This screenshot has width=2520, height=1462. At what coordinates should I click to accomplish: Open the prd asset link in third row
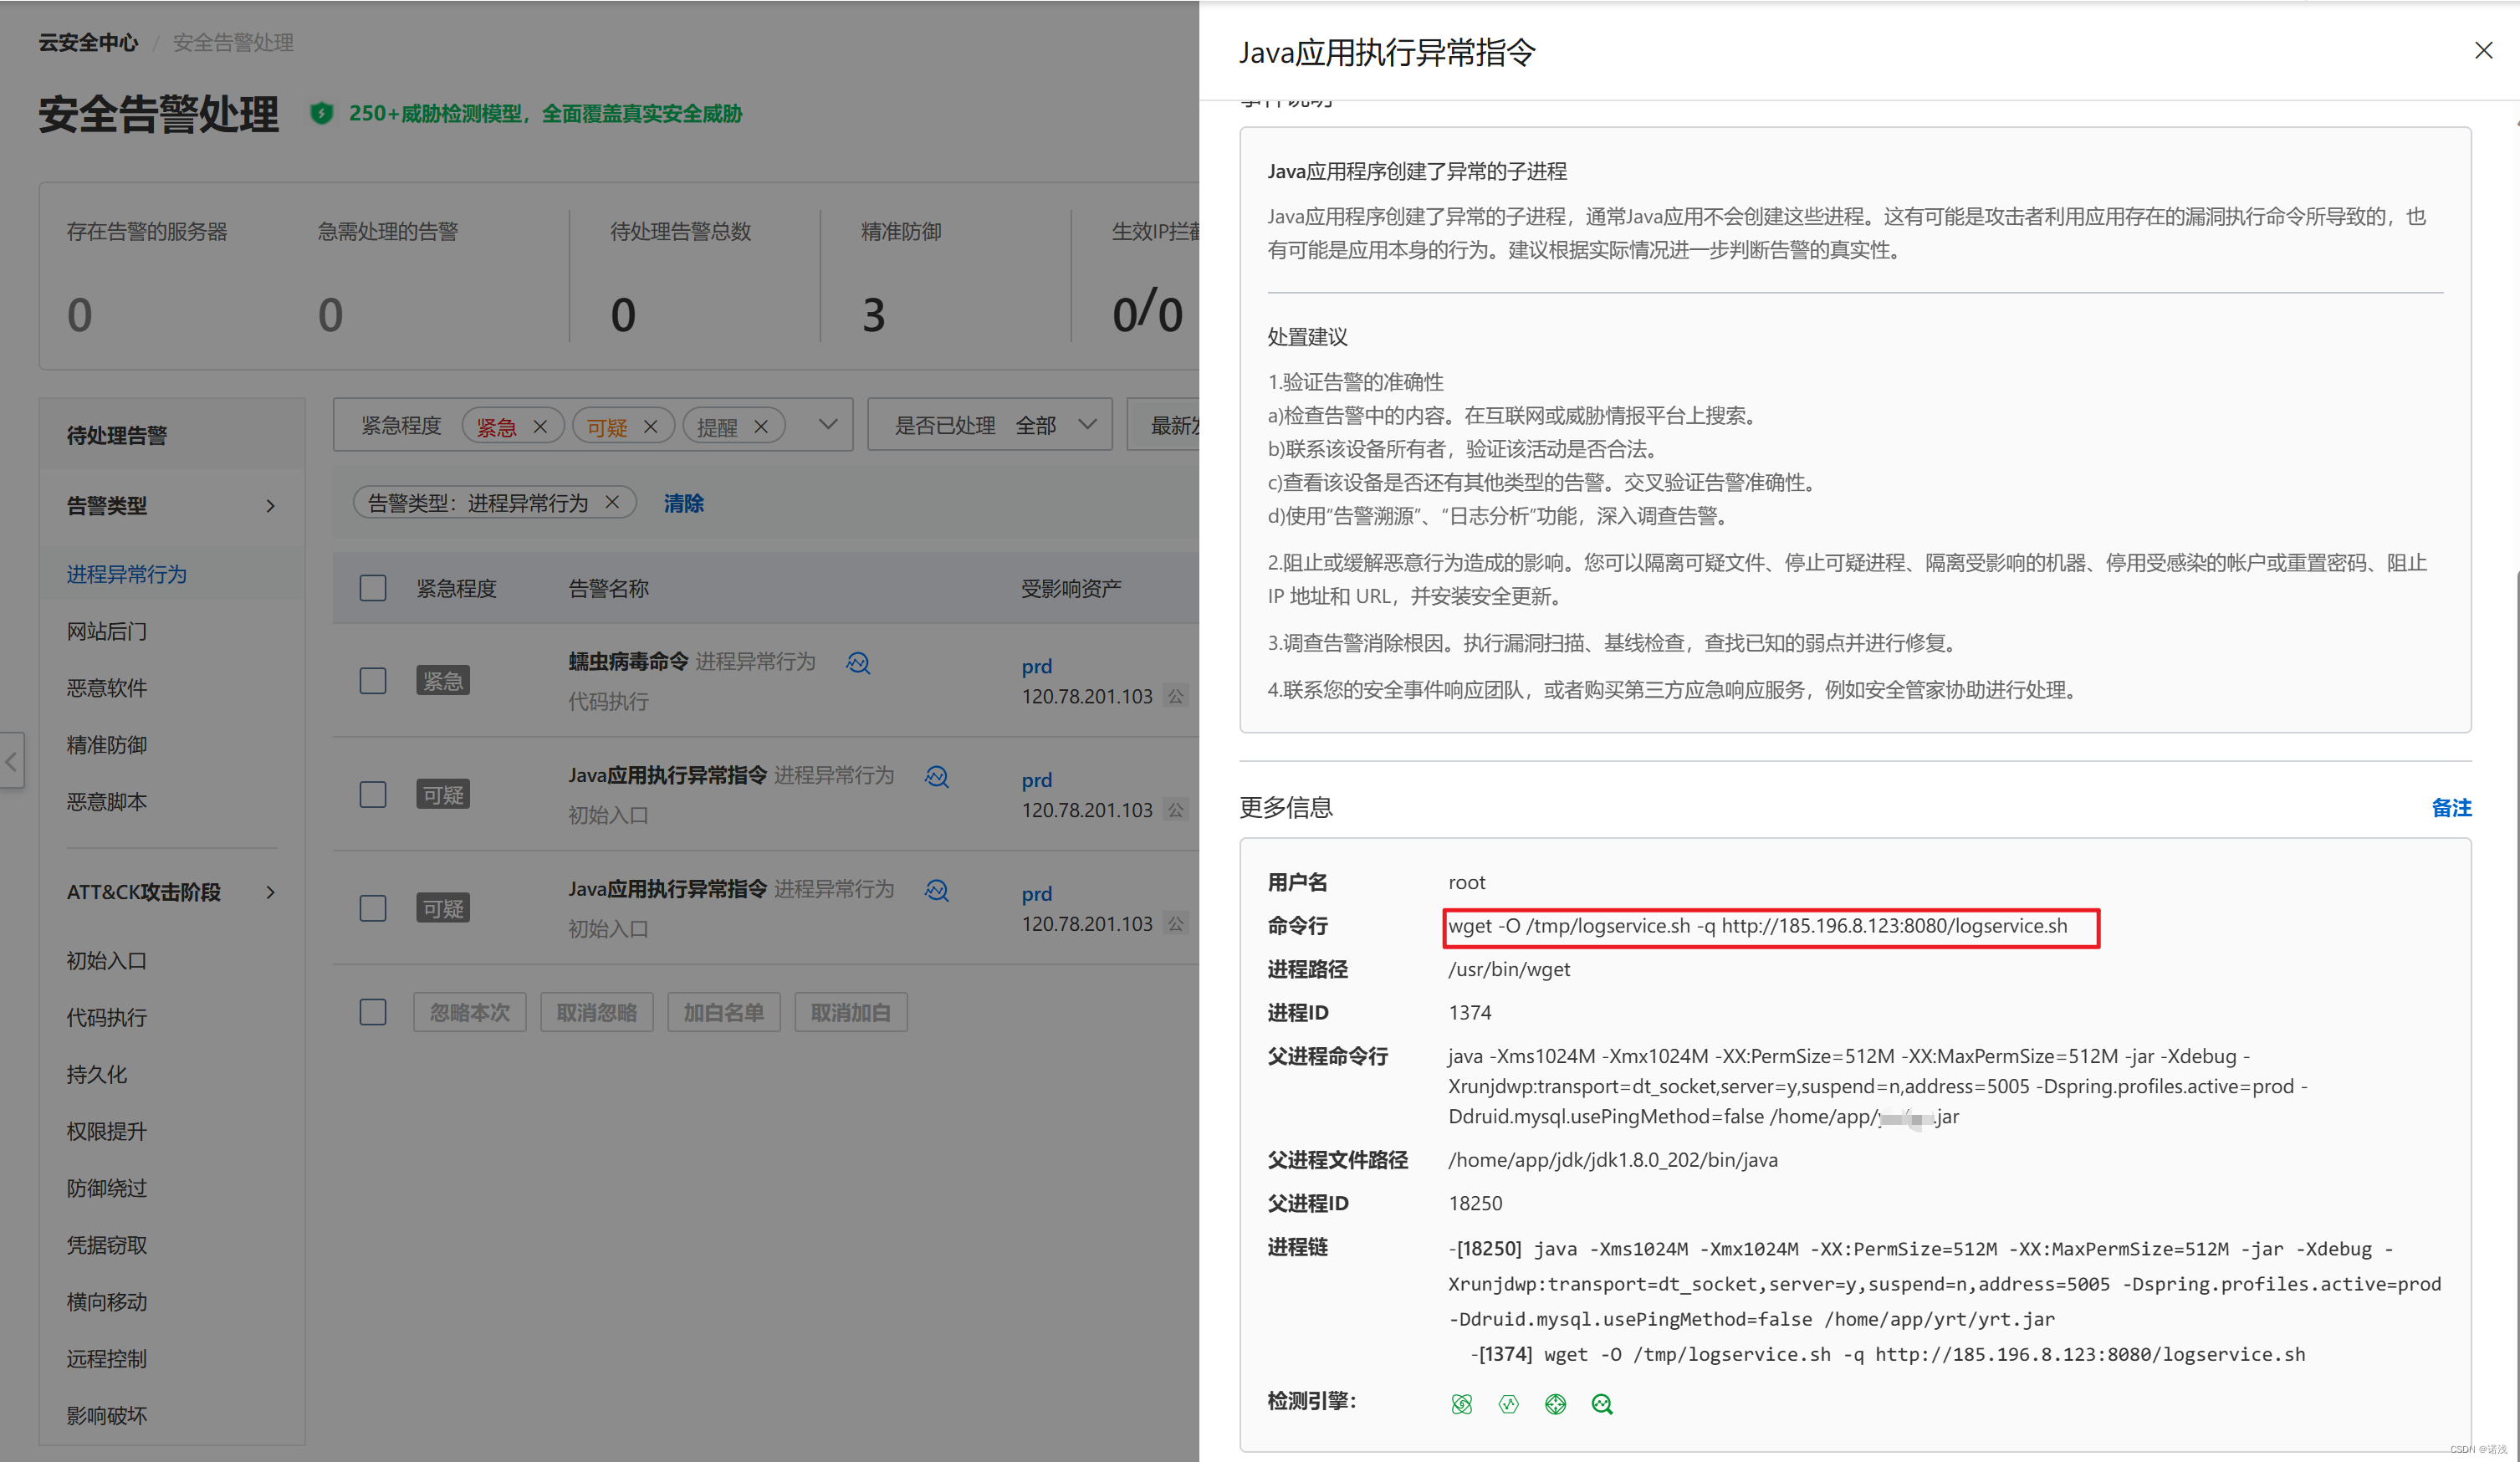click(x=1037, y=894)
